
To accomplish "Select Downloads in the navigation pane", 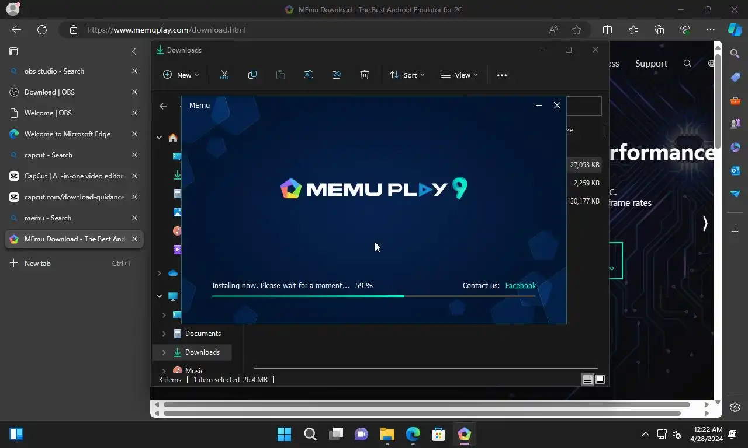I will click(202, 352).
